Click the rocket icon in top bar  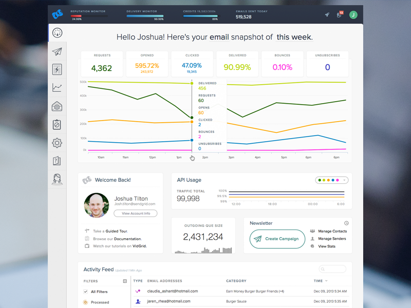327,15
